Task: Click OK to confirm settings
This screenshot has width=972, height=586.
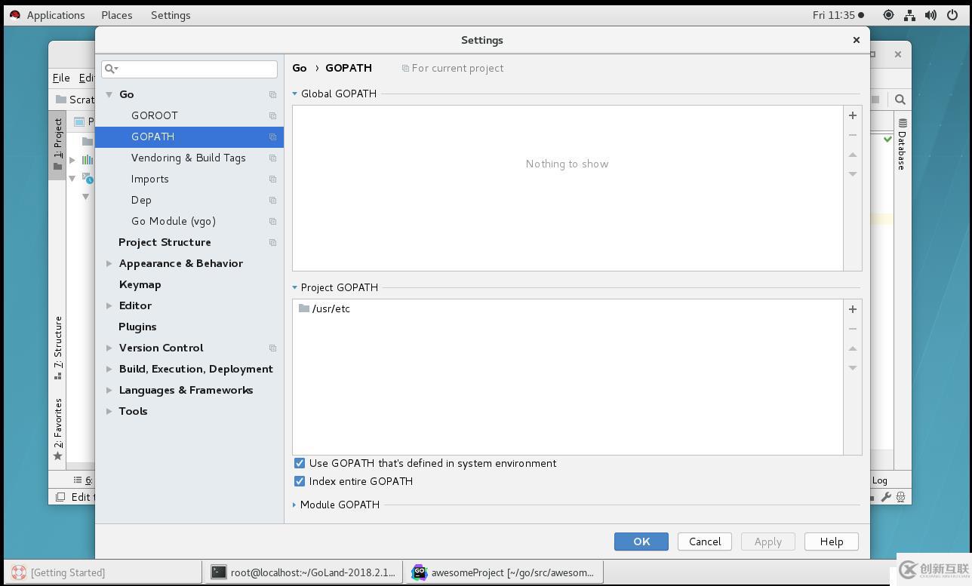Action: pos(641,542)
